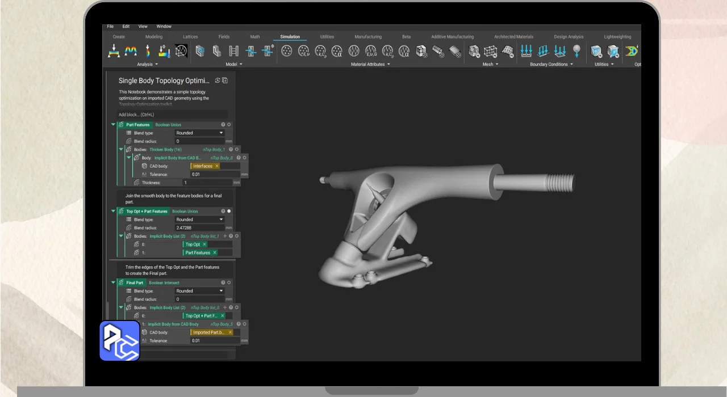Collapse the Final Part block triangle
Screen dimensions: 727x397
(x=113, y=282)
